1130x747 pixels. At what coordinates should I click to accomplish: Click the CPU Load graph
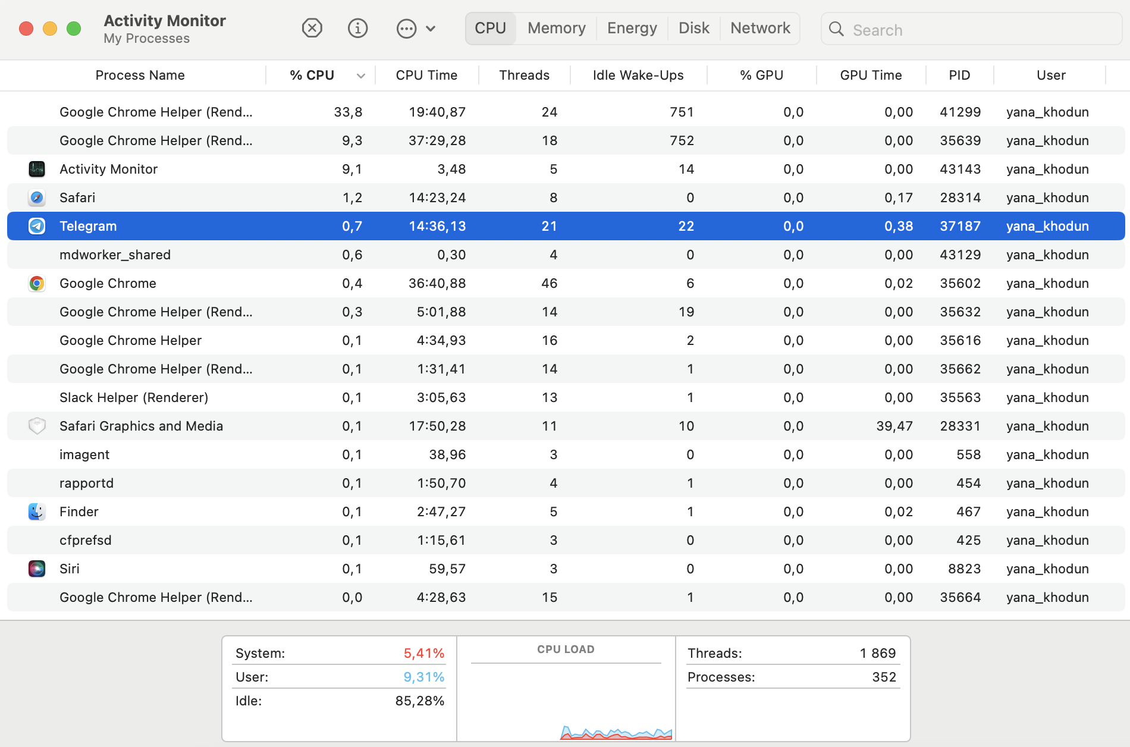pyautogui.click(x=565, y=690)
